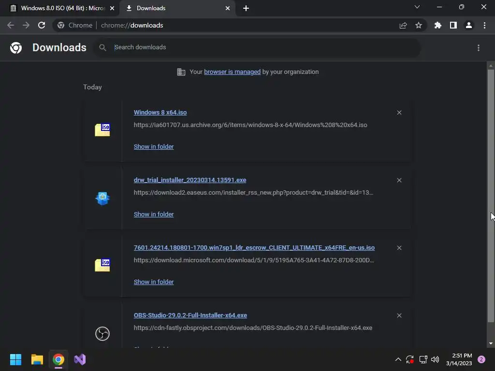The height and width of the screenshot is (371, 495).
Task: Reload the downloads page
Action: 42,25
